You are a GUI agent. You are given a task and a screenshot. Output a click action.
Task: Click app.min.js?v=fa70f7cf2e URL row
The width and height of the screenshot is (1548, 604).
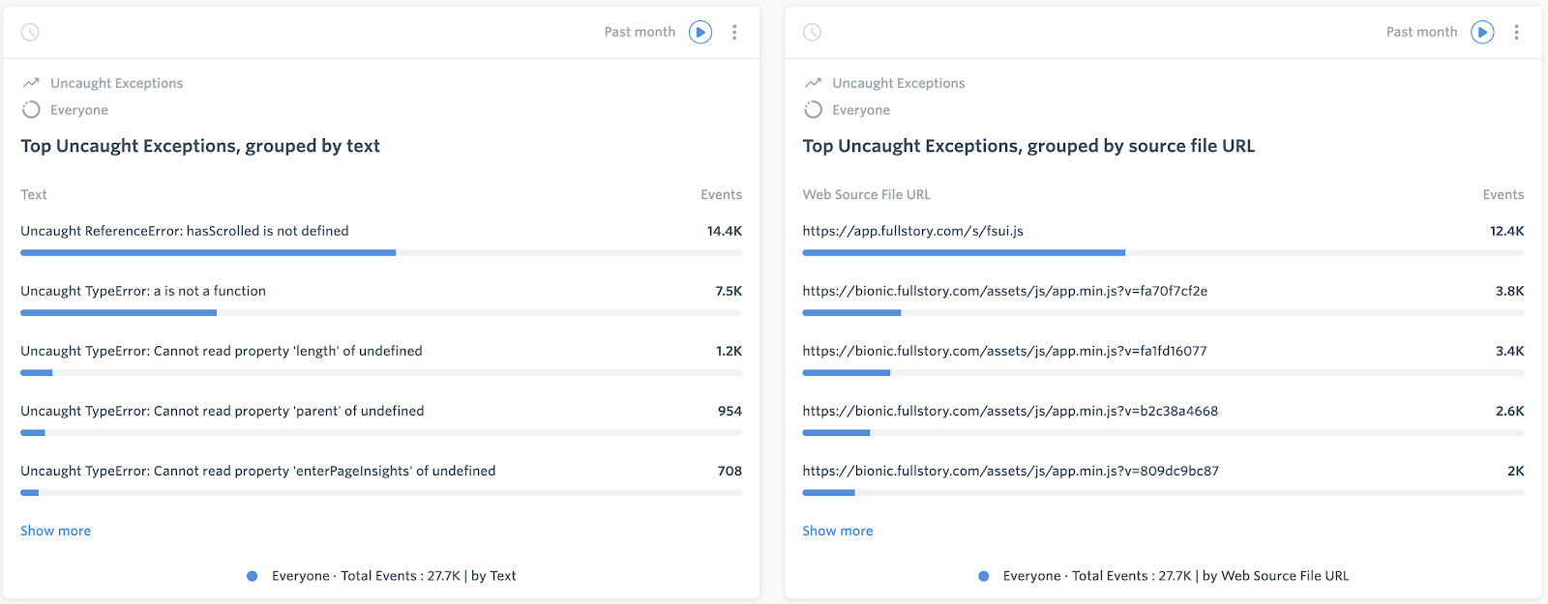pos(1004,291)
